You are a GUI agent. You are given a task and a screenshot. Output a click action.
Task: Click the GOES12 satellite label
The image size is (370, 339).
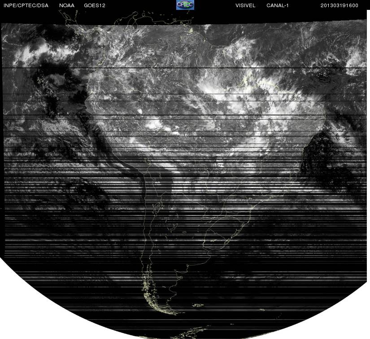pyautogui.click(x=95, y=5)
